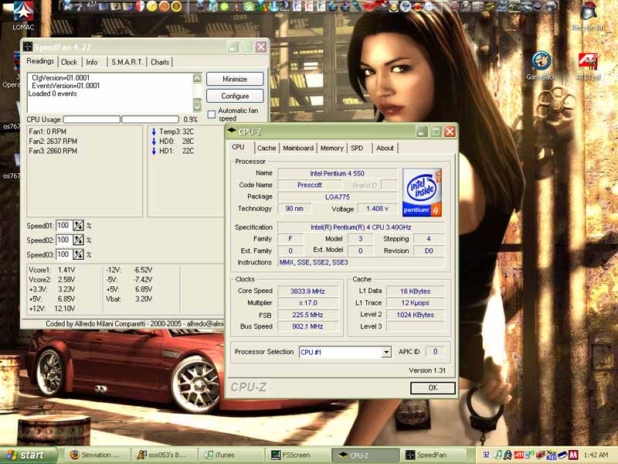Screen dimensions: 618x464
Task: Click the CPU-Z title bar icon
Action: pos(232,131)
